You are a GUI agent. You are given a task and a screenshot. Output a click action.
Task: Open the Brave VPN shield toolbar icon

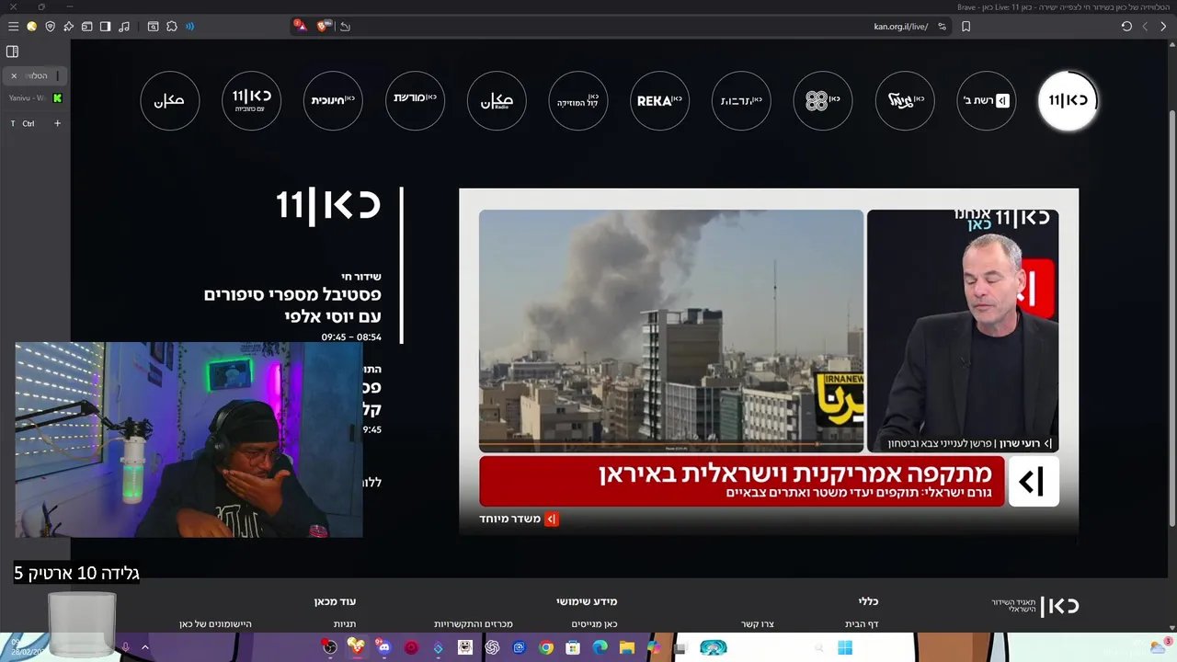(x=50, y=27)
